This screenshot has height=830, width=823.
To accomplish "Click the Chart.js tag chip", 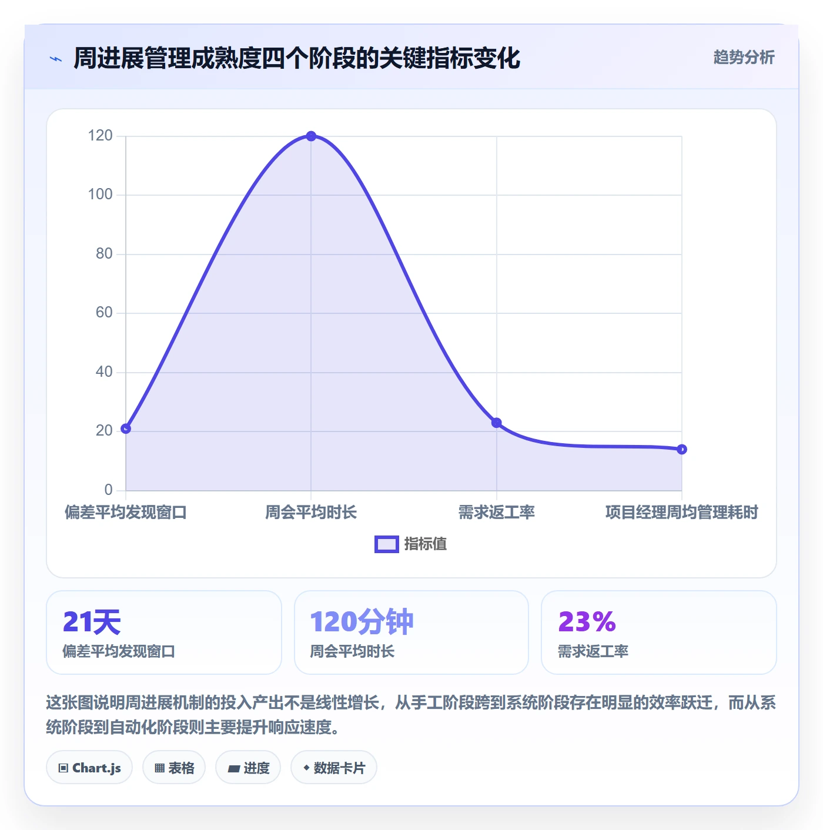I will (89, 768).
